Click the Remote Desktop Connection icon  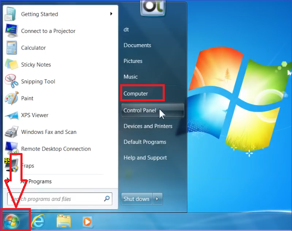coord(12,148)
